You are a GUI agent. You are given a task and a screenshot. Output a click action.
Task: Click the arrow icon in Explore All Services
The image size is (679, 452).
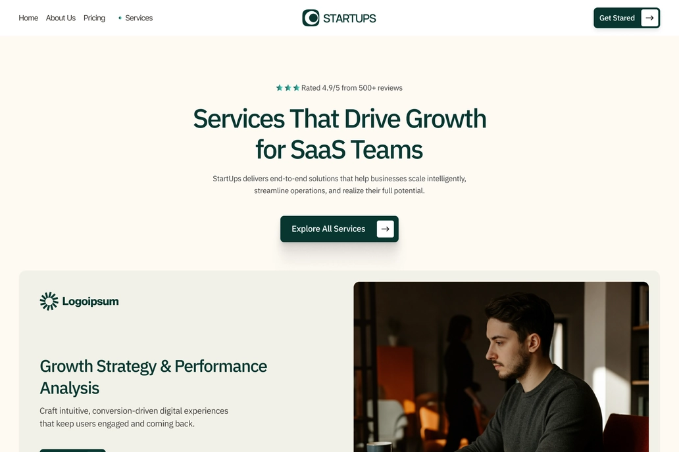click(385, 229)
